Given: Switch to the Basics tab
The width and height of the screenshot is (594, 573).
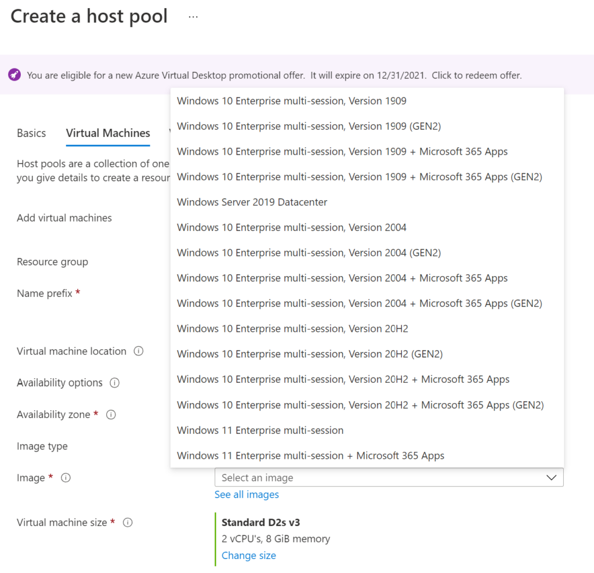Looking at the screenshot, I should point(31,133).
